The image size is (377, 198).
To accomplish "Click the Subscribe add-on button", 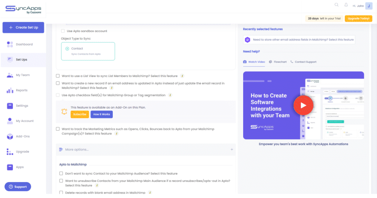I will coord(80,114).
